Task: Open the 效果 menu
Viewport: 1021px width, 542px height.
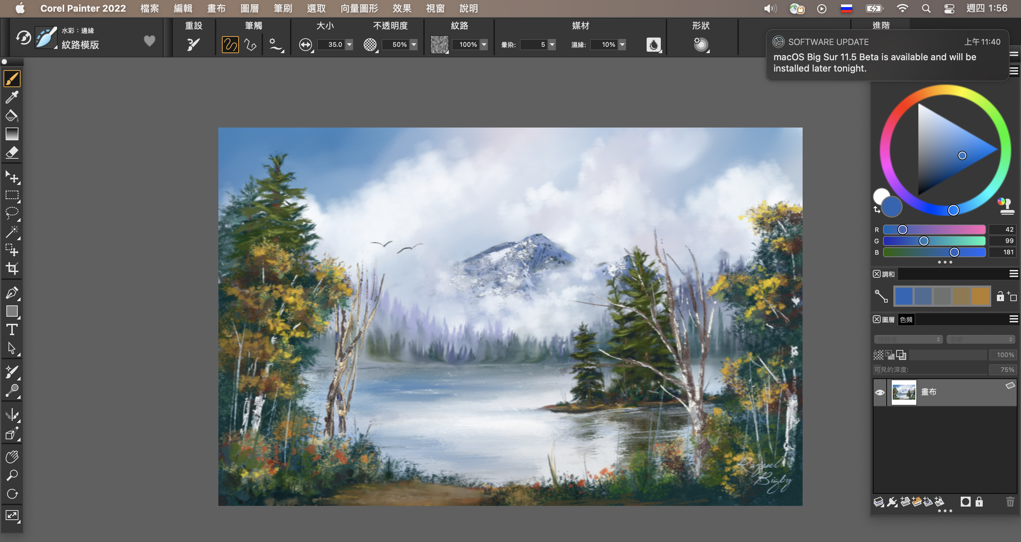Action: point(402,8)
